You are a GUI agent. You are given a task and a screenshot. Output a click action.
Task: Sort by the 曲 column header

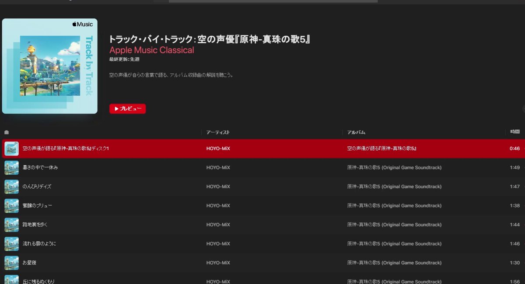pyautogui.click(x=7, y=132)
